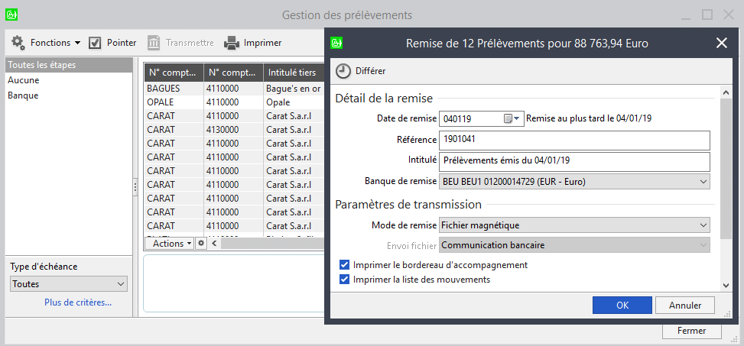Image resolution: width=744 pixels, height=346 pixels.
Task: Select Banque in the steps list
Action: [x=23, y=95]
